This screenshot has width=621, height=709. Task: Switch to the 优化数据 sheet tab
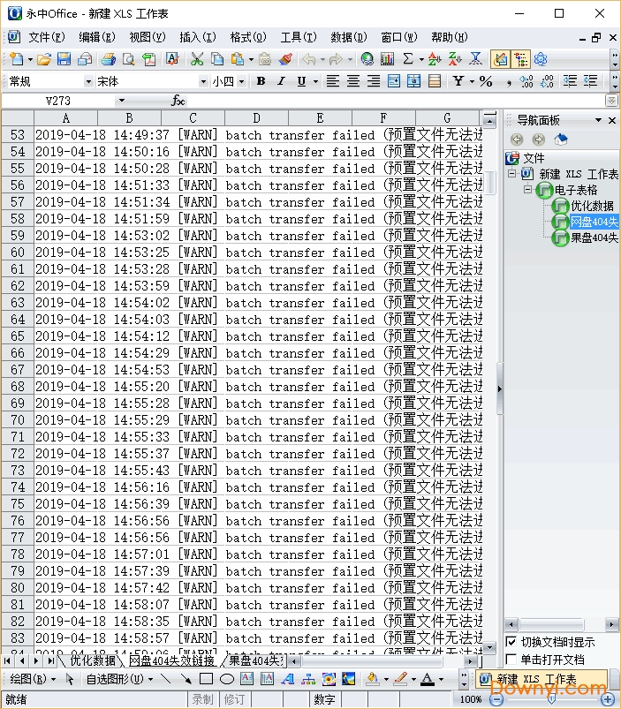point(92,660)
